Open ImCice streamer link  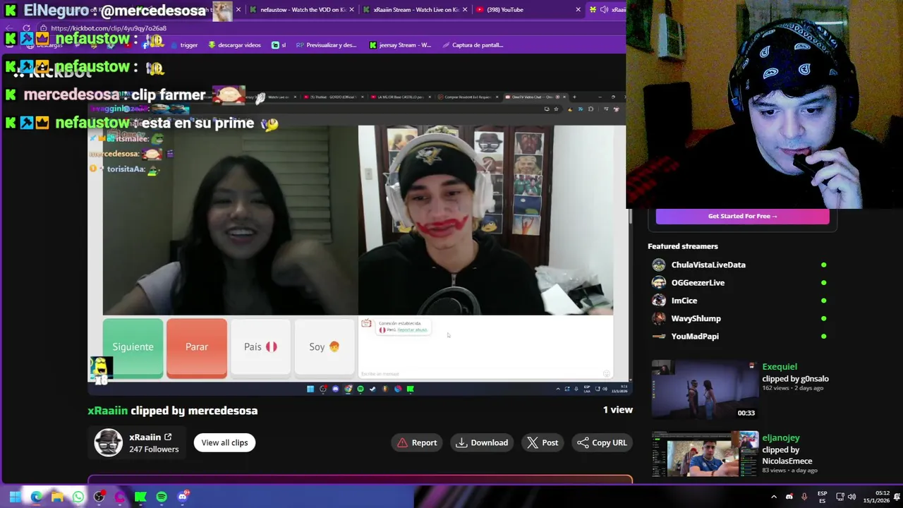(684, 301)
